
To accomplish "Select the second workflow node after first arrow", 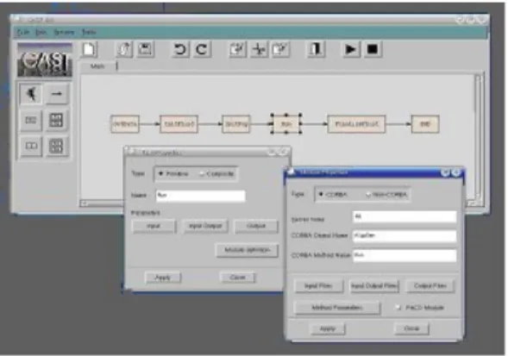I will click(x=179, y=124).
